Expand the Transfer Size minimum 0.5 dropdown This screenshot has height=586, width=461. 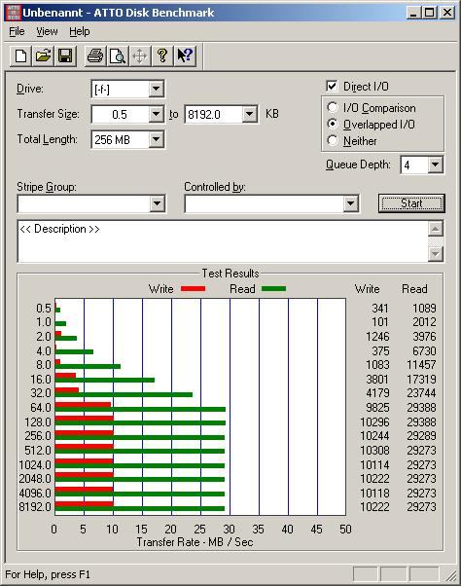coord(156,114)
